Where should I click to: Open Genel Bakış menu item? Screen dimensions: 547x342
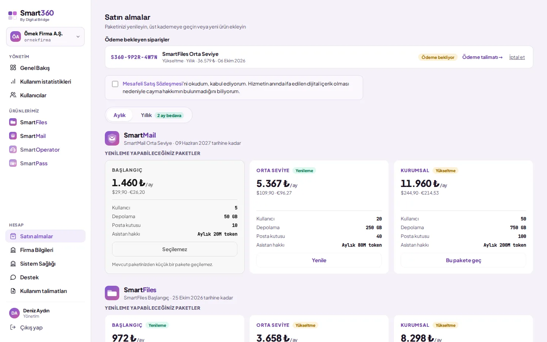point(45,68)
